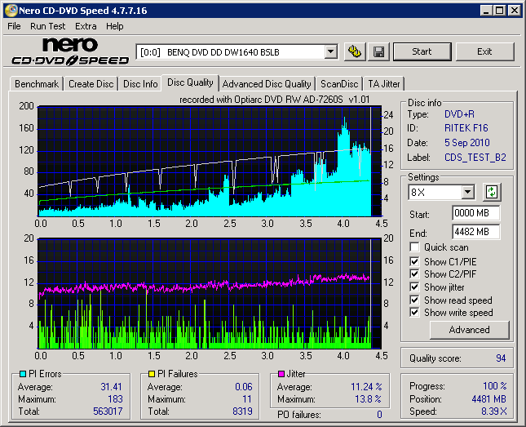Click the magenta Jitter legend square
The width and height of the screenshot is (526, 427).
pyautogui.click(x=281, y=375)
